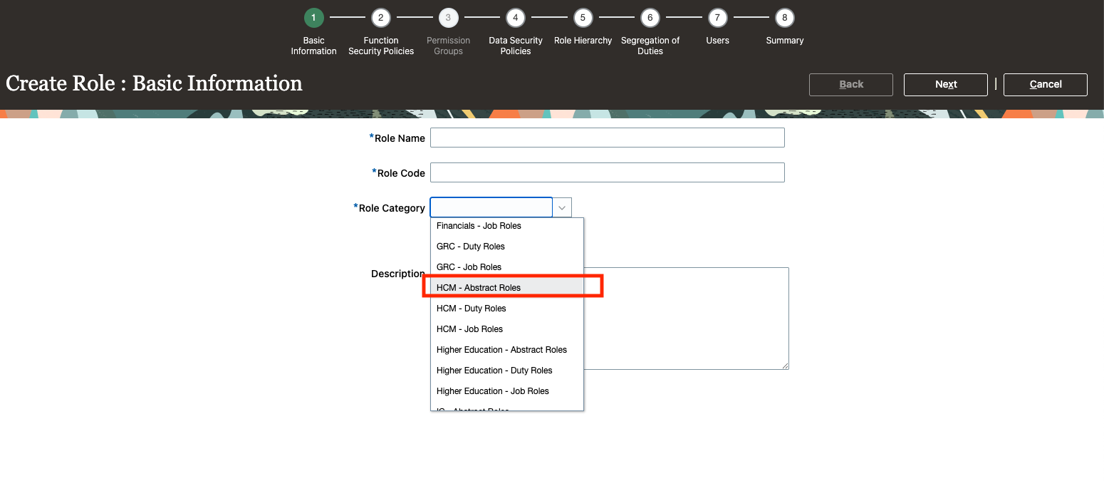Click into the Role Code field
This screenshot has height=481, width=1104.
click(x=607, y=172)
